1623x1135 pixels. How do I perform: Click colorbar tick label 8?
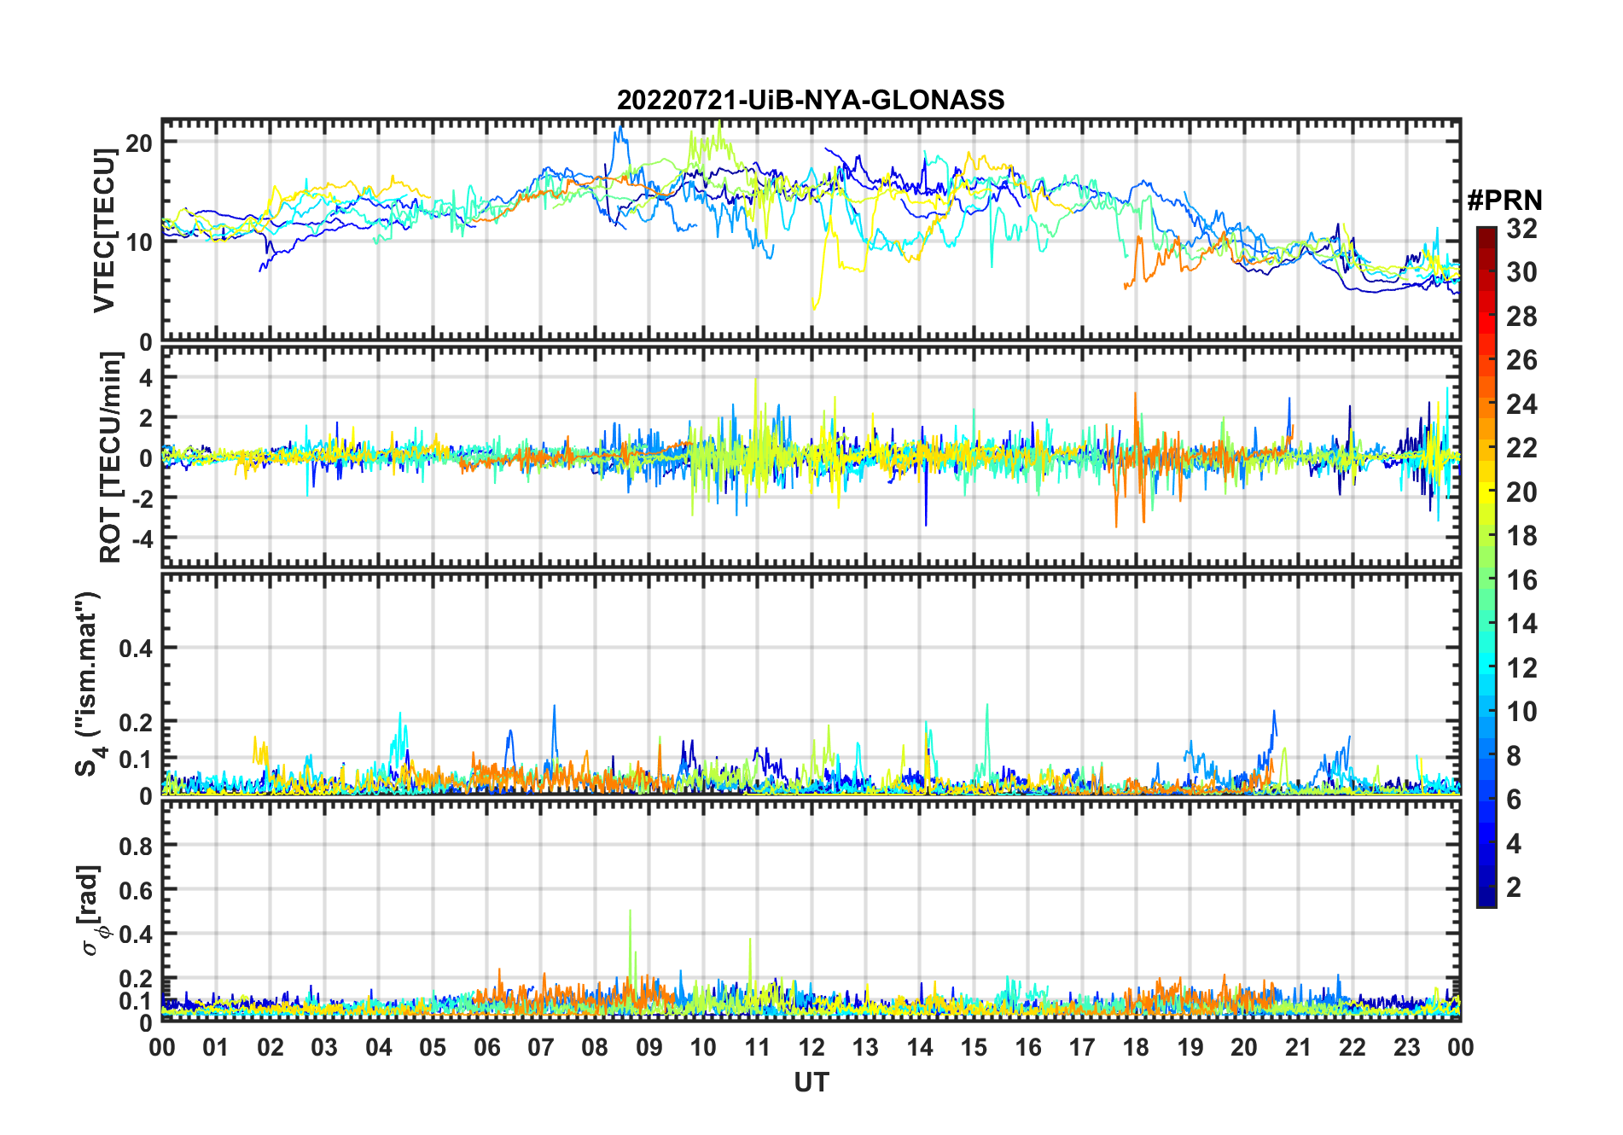[1514, 756]
